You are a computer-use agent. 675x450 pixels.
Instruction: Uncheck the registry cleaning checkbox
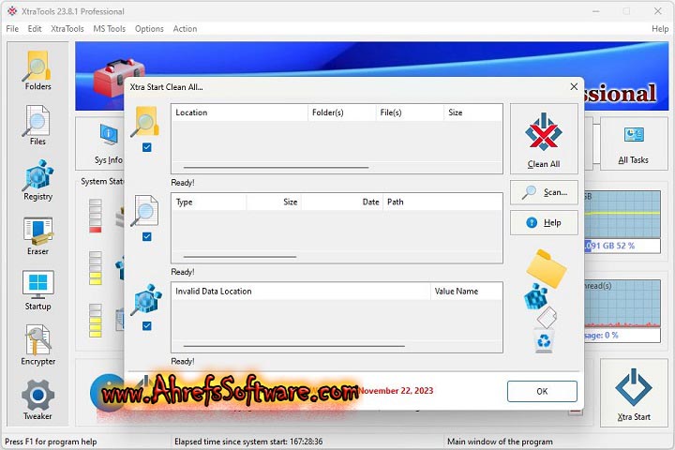(x=147, y=325)
